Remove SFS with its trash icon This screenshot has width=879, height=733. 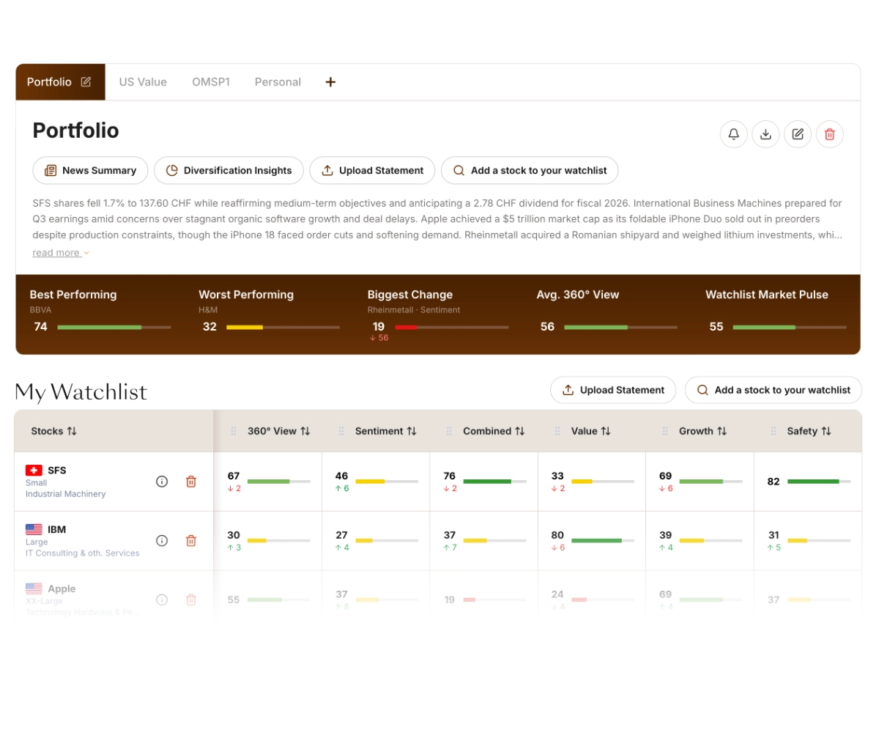(x=191, y=482)
